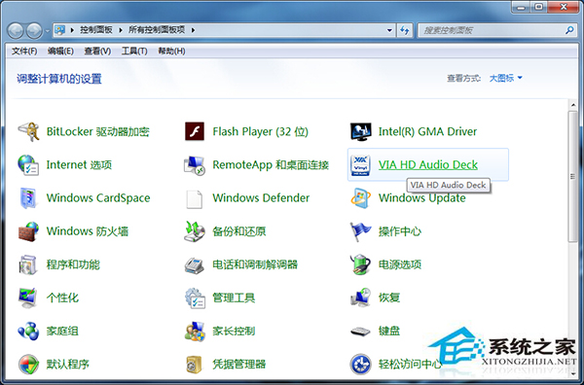The height and width of the screenshot is (385, 584).
Task: Click the Flash Player (32 位) icon
Action: click(195, 131)
